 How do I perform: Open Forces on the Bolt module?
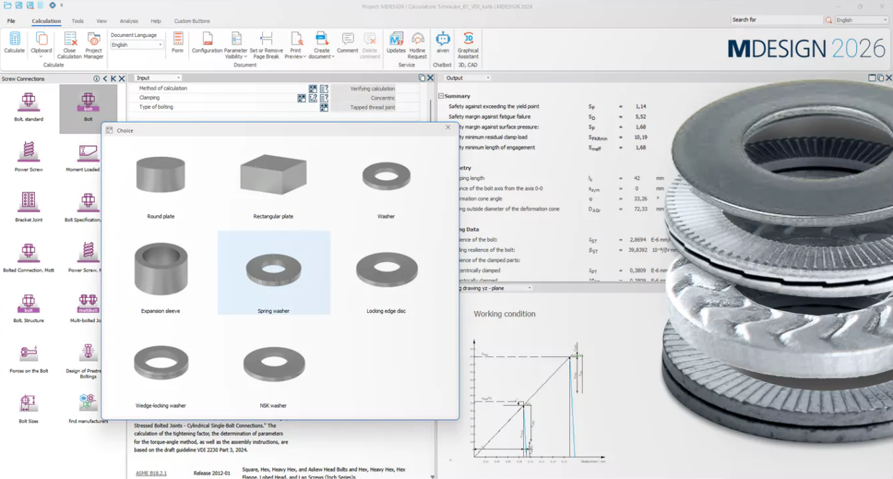(x=29, y=358)
